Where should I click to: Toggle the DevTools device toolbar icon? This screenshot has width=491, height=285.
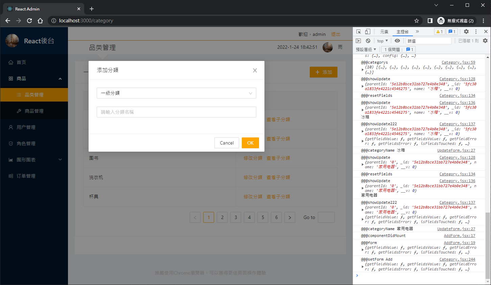(x=368, y=31)
